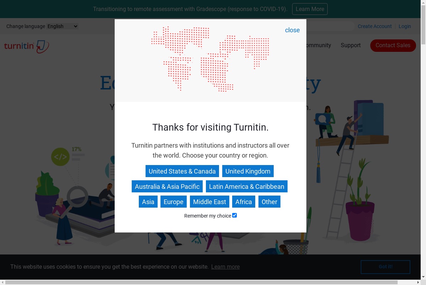Close the region selection dialog
The height and width of the screenshot is (285, 426).
tap(292, 30)
